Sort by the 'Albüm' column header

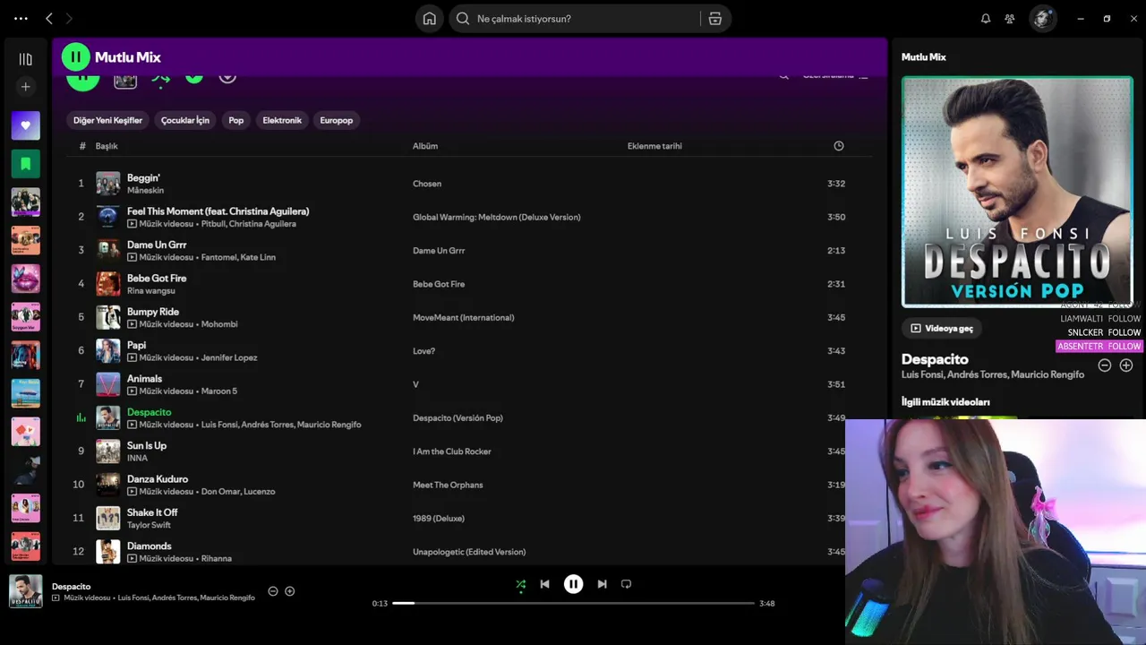pos(425,146)
